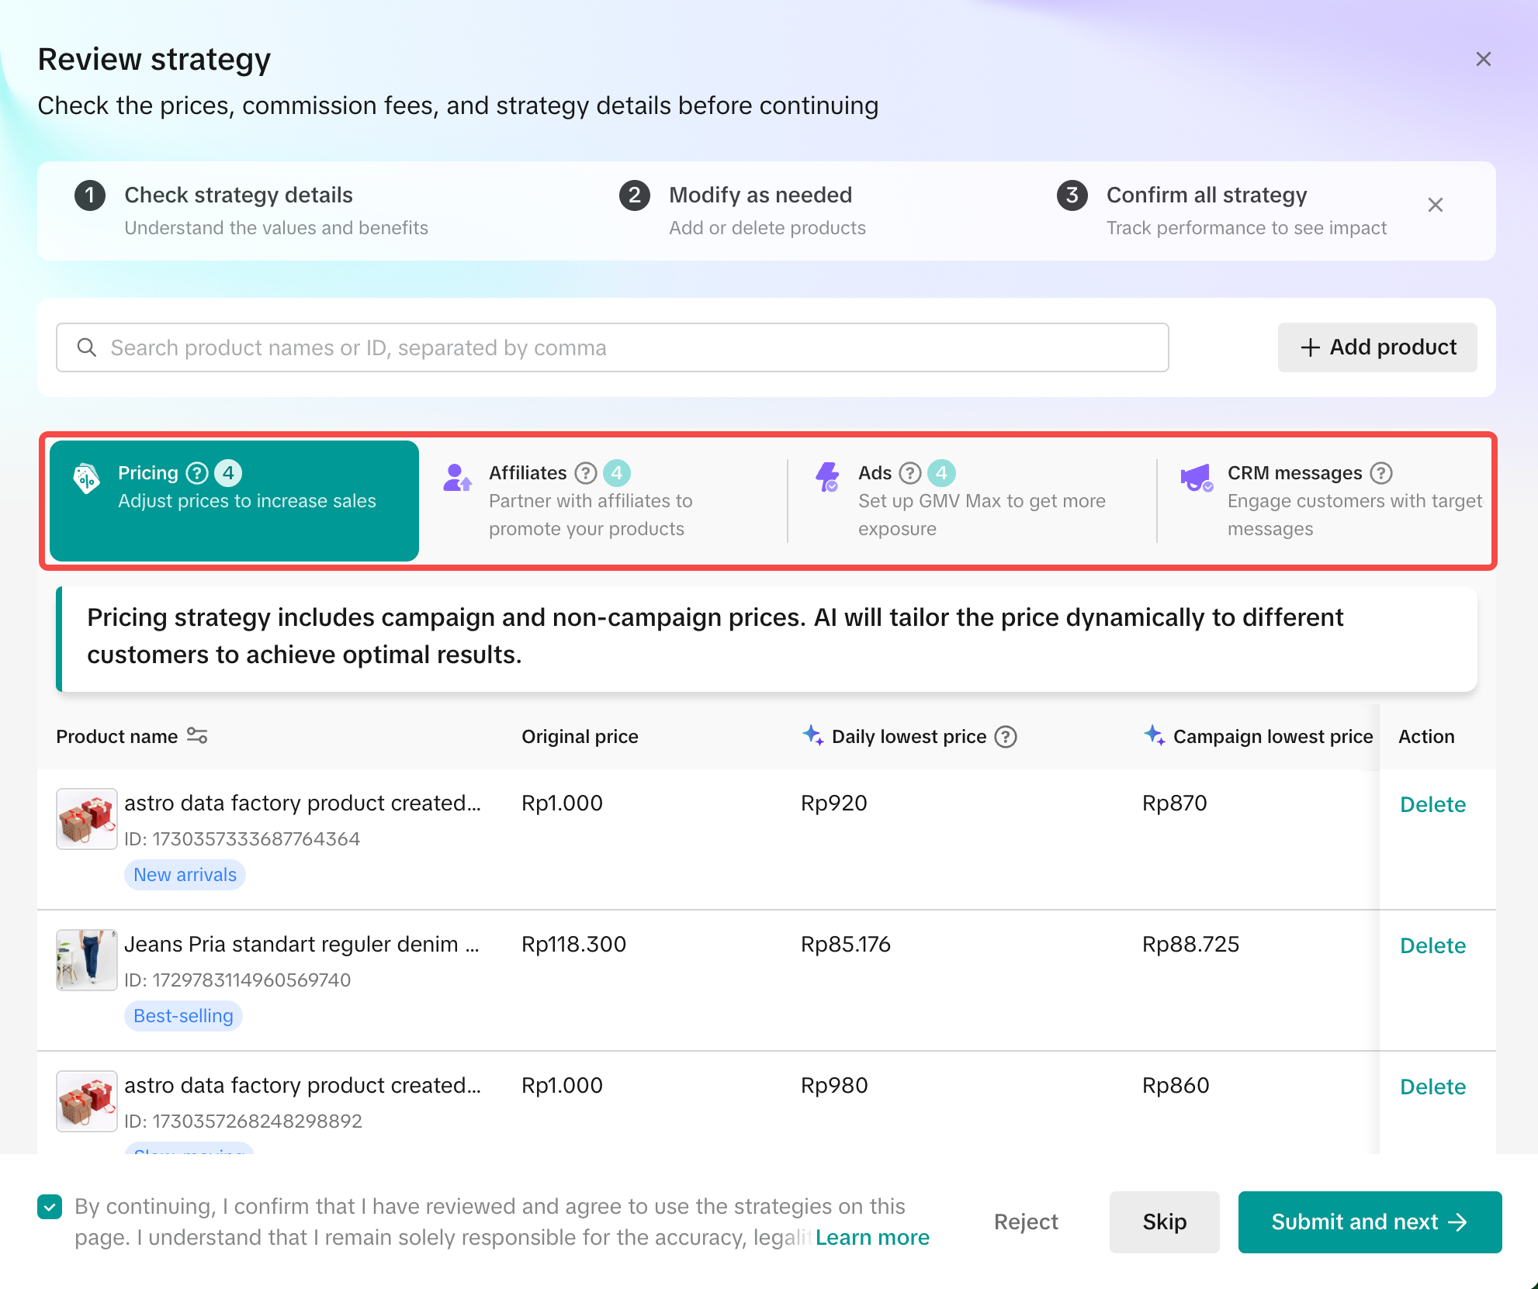
Task: Click Daily lowest price info icon
Action: (x=1006, y=737)
